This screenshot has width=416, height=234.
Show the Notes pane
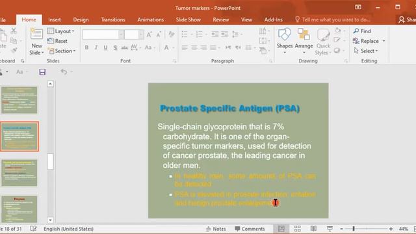(x=216, y=229)
